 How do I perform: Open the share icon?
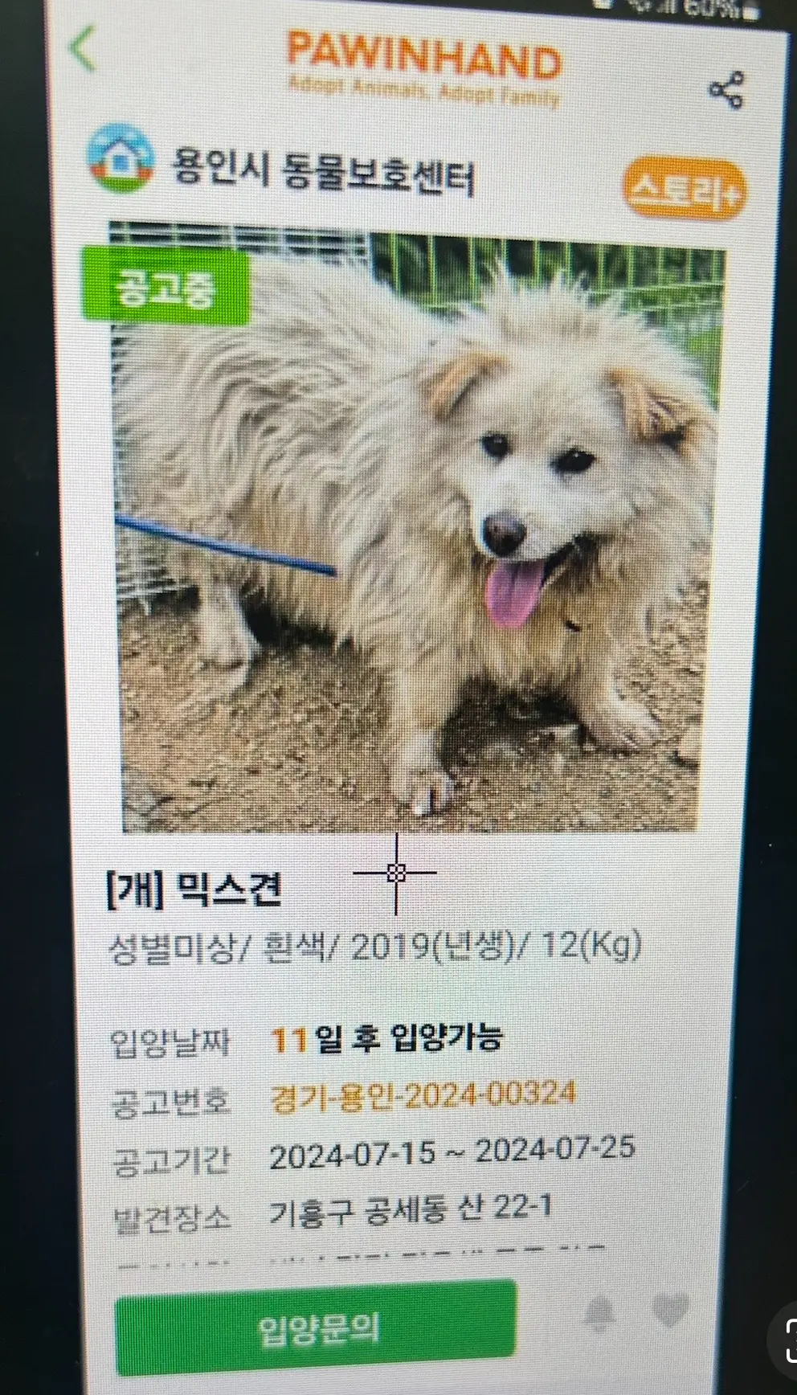coord(726,90)
